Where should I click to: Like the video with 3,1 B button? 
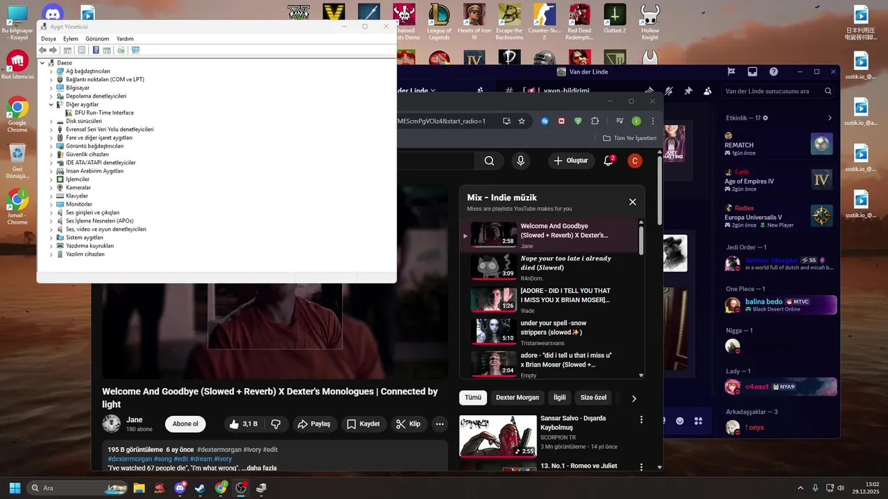tap(244, 424)
